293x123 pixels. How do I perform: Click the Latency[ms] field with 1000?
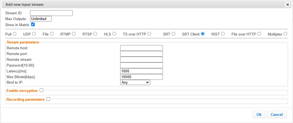pos(141,71)
